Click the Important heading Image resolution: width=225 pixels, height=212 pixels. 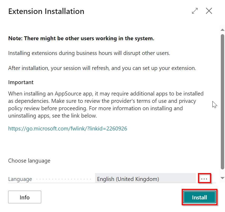[x=21, y=82]
